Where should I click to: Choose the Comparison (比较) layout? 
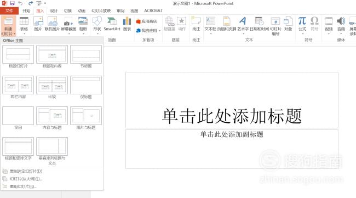pos(52,88)
